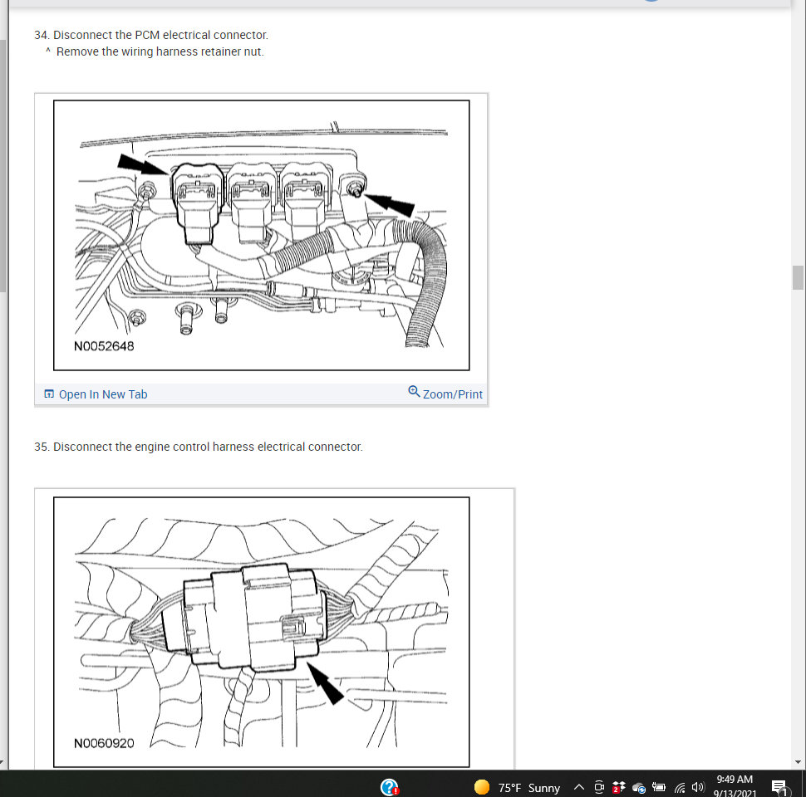Click the new-tab icon before Open In New Tab
806x797 pixels.
pos(49,394)
